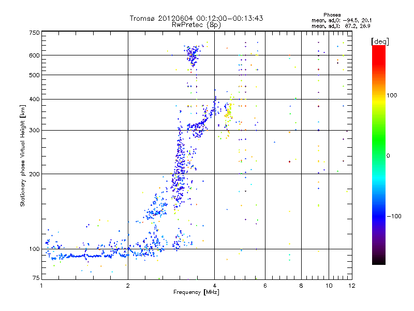Screen dimensions: 414x311
Task: Click the 'Phases' header text
Action: click(332, 15)
